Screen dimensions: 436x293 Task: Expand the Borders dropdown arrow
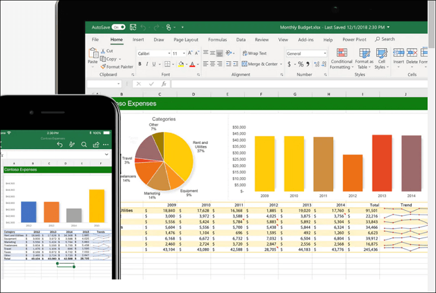pyautogui.click(x=173, y=64)
